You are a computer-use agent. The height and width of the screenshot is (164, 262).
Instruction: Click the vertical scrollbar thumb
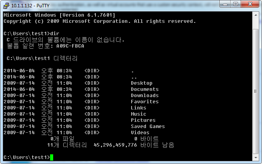pyautogui.click(x=256, y=91)
